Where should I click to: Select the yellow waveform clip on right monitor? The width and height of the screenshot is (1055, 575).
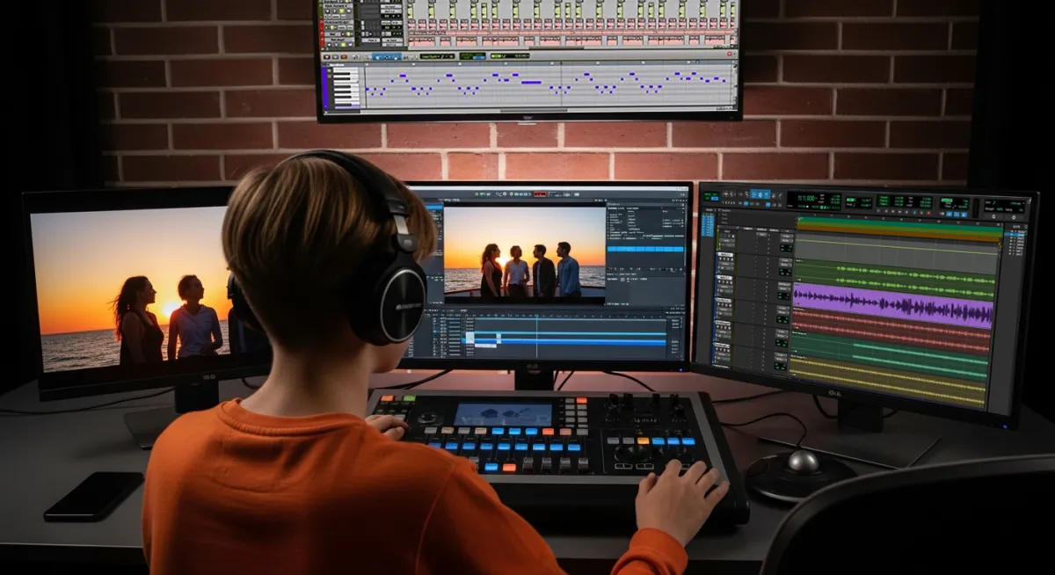pos(888,382)
